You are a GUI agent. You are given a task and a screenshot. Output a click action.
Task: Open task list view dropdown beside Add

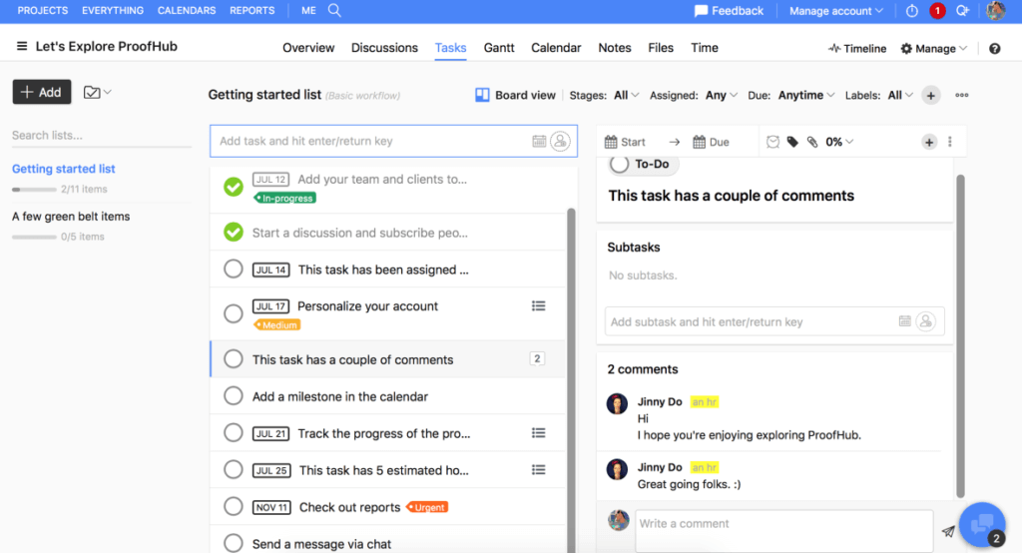97,92
